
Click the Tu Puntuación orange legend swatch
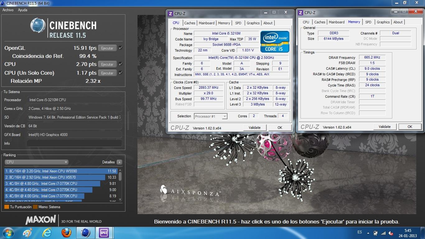pos(7,207)
